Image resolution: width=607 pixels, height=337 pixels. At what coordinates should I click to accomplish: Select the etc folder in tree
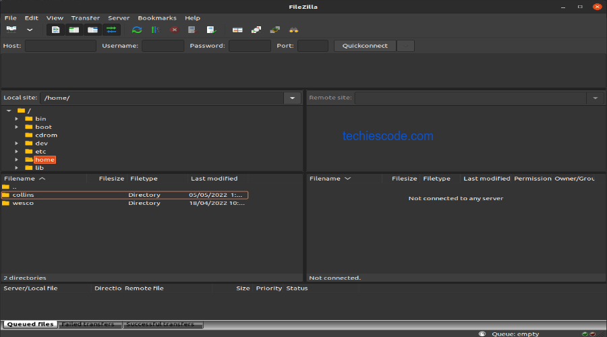40,151
